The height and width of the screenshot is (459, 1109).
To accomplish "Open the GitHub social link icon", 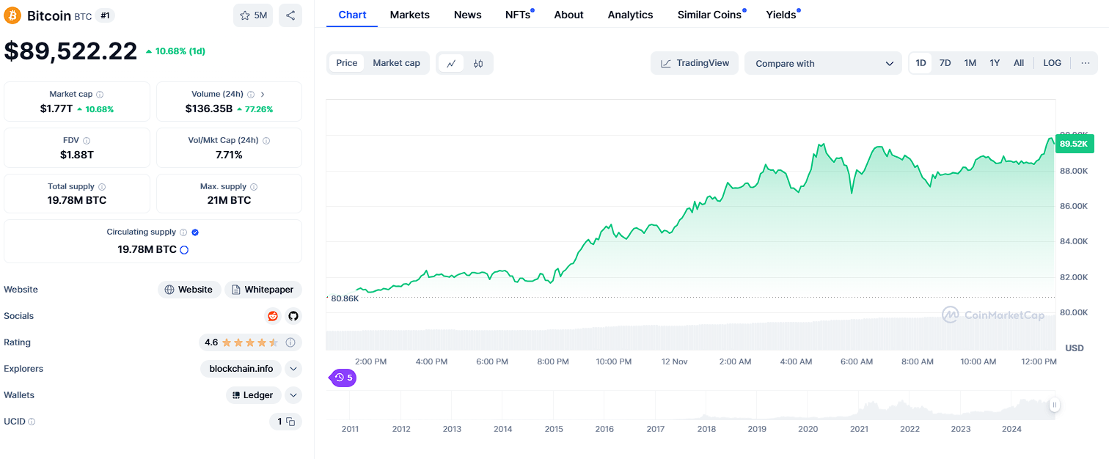I will (x=293, y=316).
